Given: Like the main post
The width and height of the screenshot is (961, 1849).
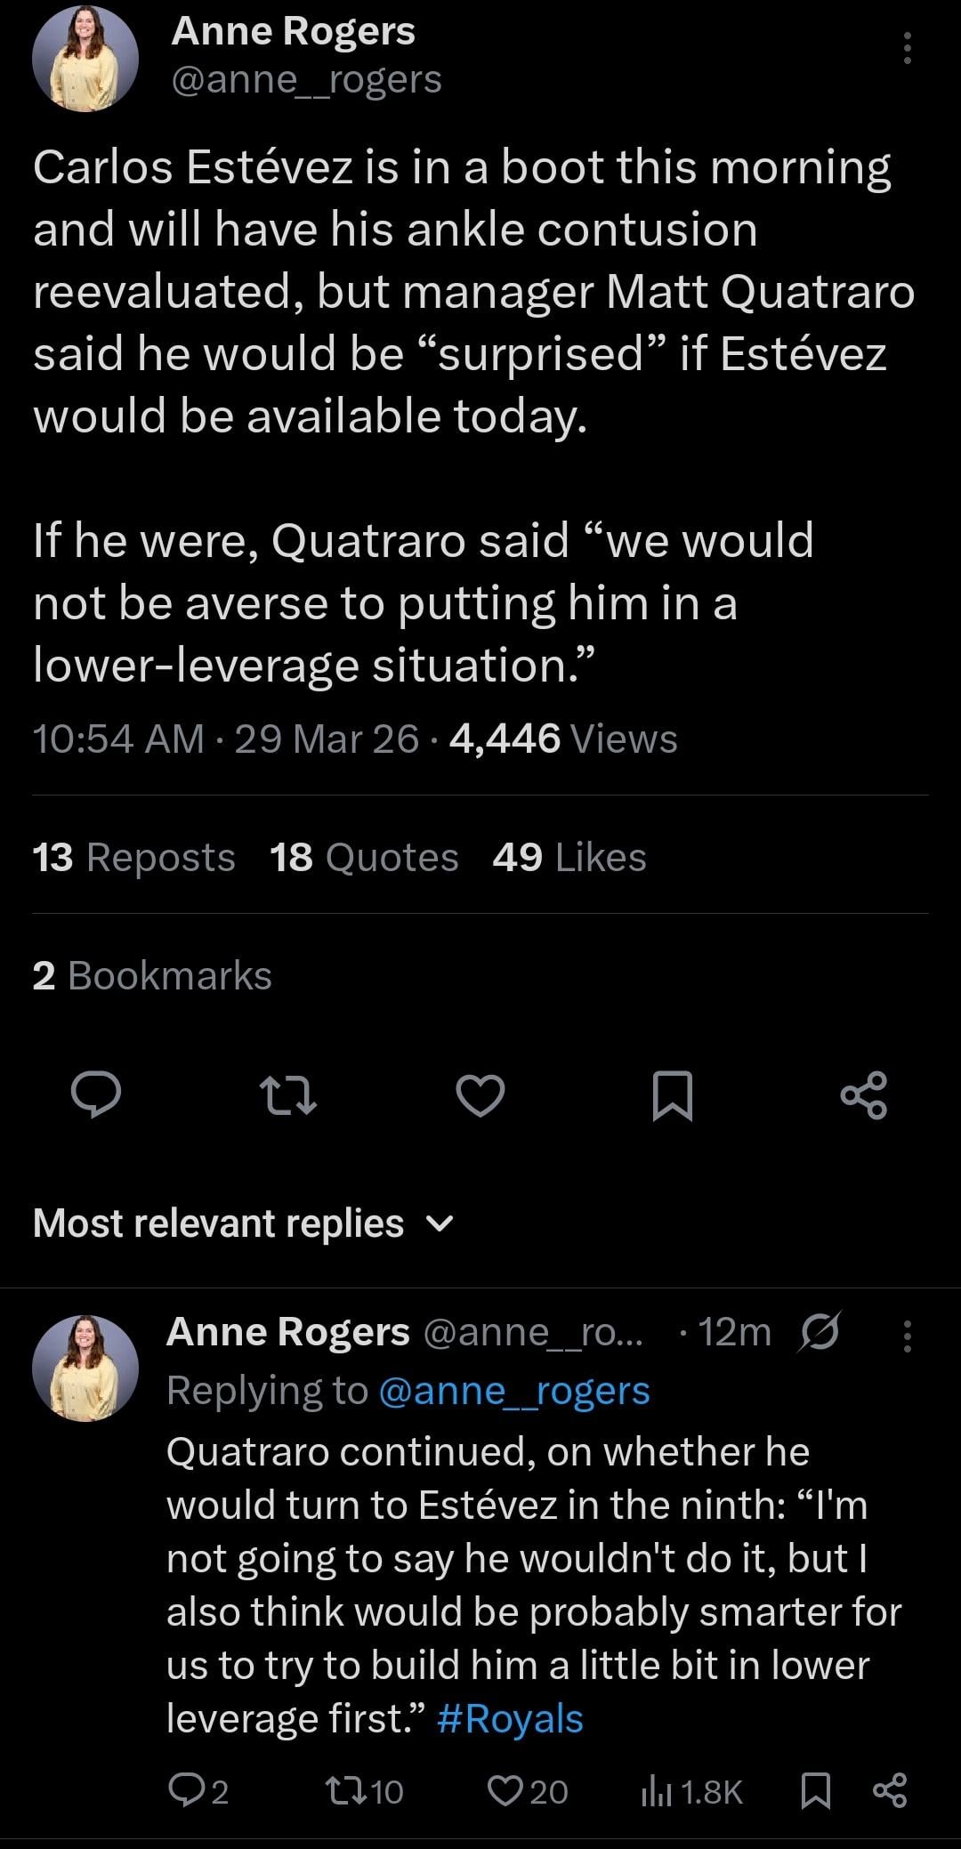Looking at the screenshot, I should tap(480, 1094).
